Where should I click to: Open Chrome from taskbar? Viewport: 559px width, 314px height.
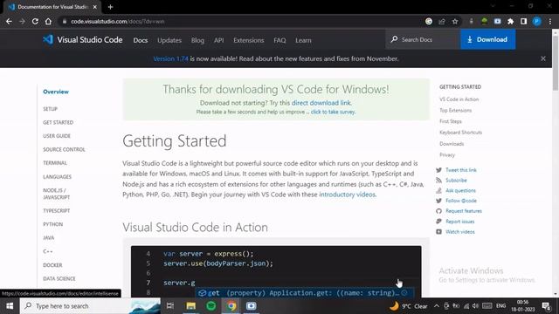231,306
